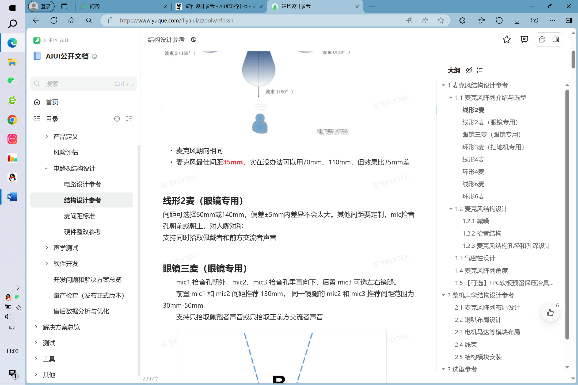Toggle the right sidebar panel layout
This screenshot has width=578, height=385.
[556, 40]
